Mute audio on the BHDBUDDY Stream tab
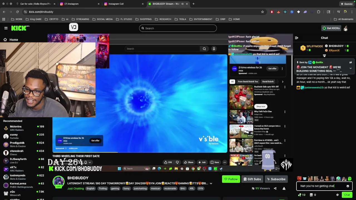Image resolution: width=356 pixels, height=200 pixels. [x=182, y=4]
